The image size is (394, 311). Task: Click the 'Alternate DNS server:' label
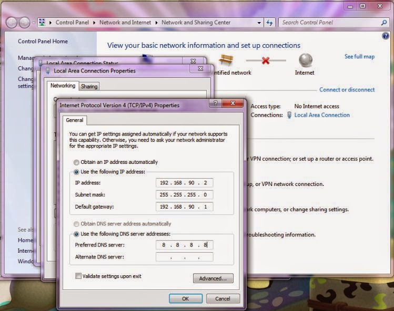(99, 257)
